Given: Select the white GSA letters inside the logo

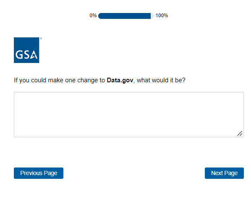Looking at the screenshot, I should click(26, 55).
